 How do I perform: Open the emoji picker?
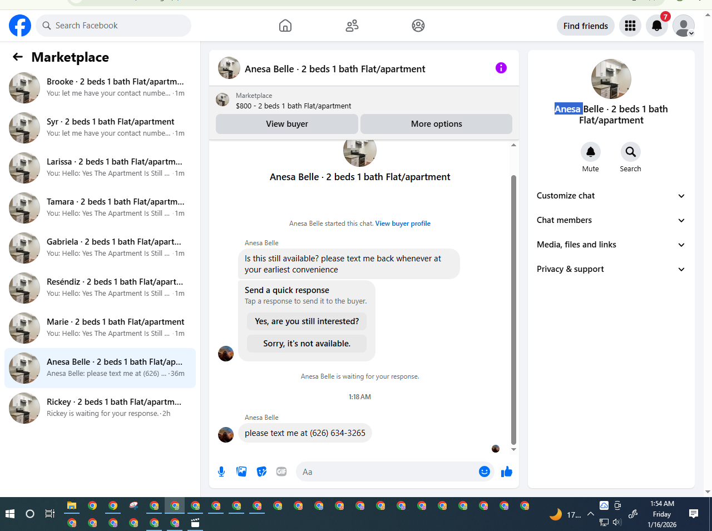click(x=484, y=472)
